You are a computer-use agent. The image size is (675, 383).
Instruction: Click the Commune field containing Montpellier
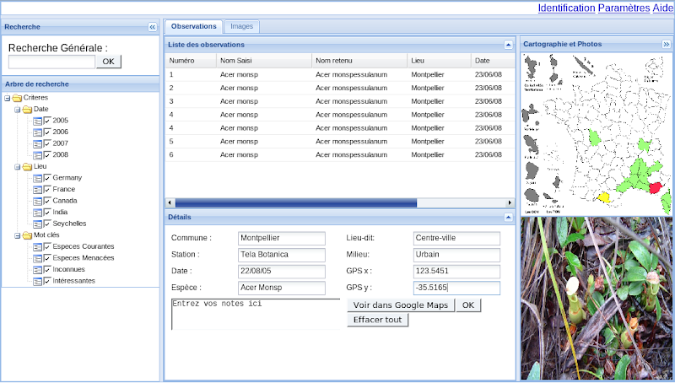click(282, 238)
